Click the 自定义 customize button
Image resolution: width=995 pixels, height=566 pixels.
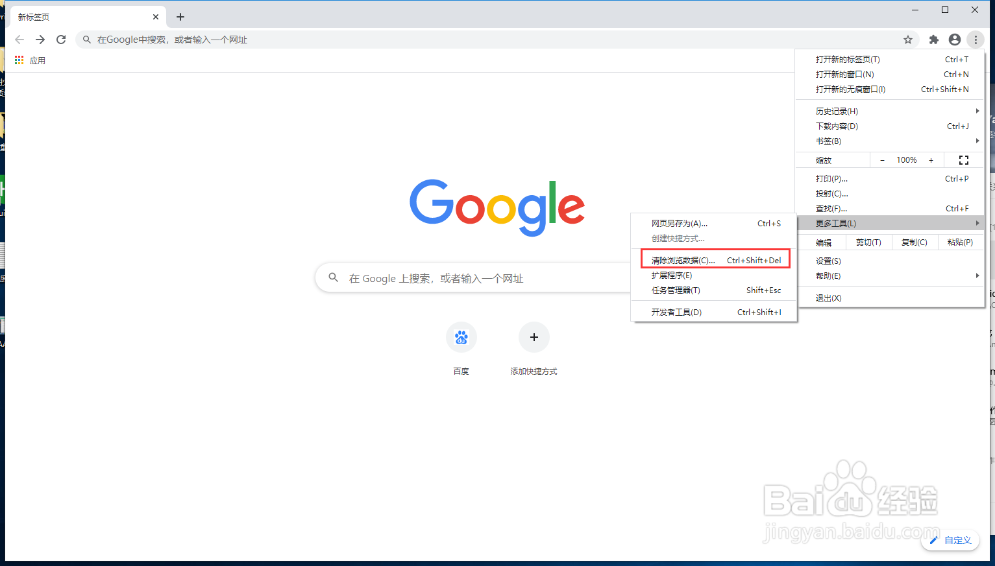(950, 540)
